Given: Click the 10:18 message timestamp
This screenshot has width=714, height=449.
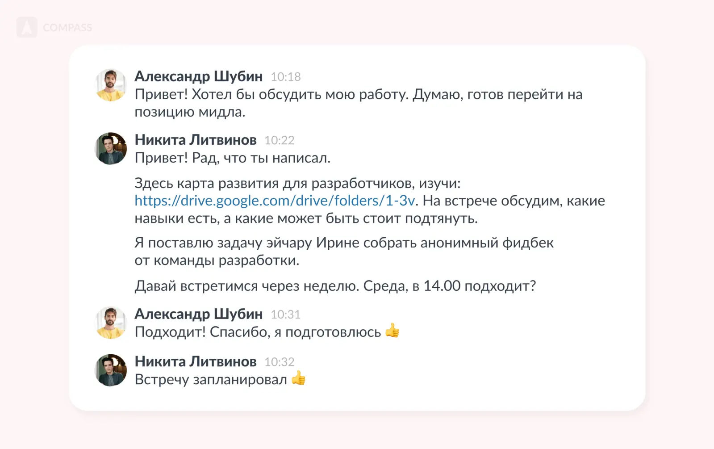Looking at the screenshot, I should pyautogui.click(x=286, y=77).
